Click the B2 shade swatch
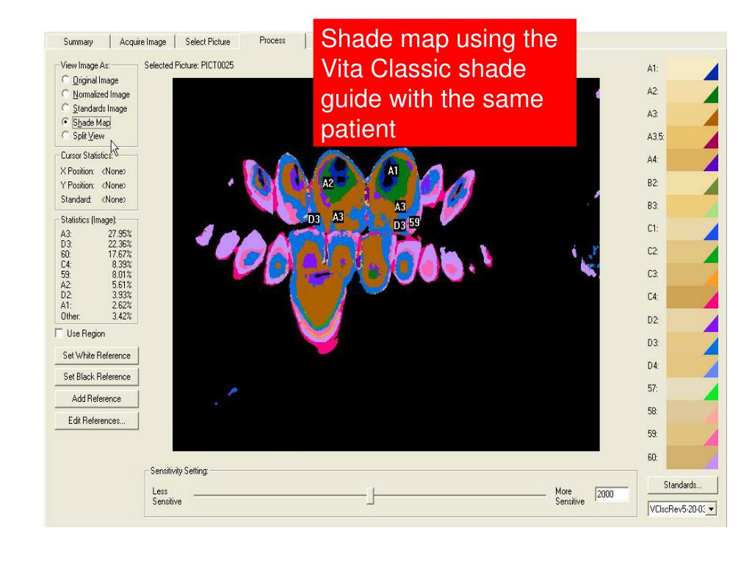Image resolution: width=752 pixels, height=564 pixels. 692,183
